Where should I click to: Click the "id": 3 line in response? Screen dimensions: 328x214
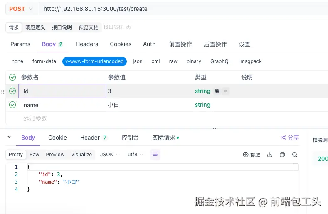click(x=51, y=175)
